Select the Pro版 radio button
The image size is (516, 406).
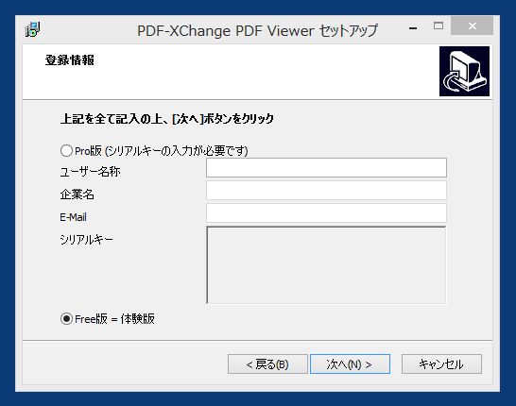click(66, 151)
